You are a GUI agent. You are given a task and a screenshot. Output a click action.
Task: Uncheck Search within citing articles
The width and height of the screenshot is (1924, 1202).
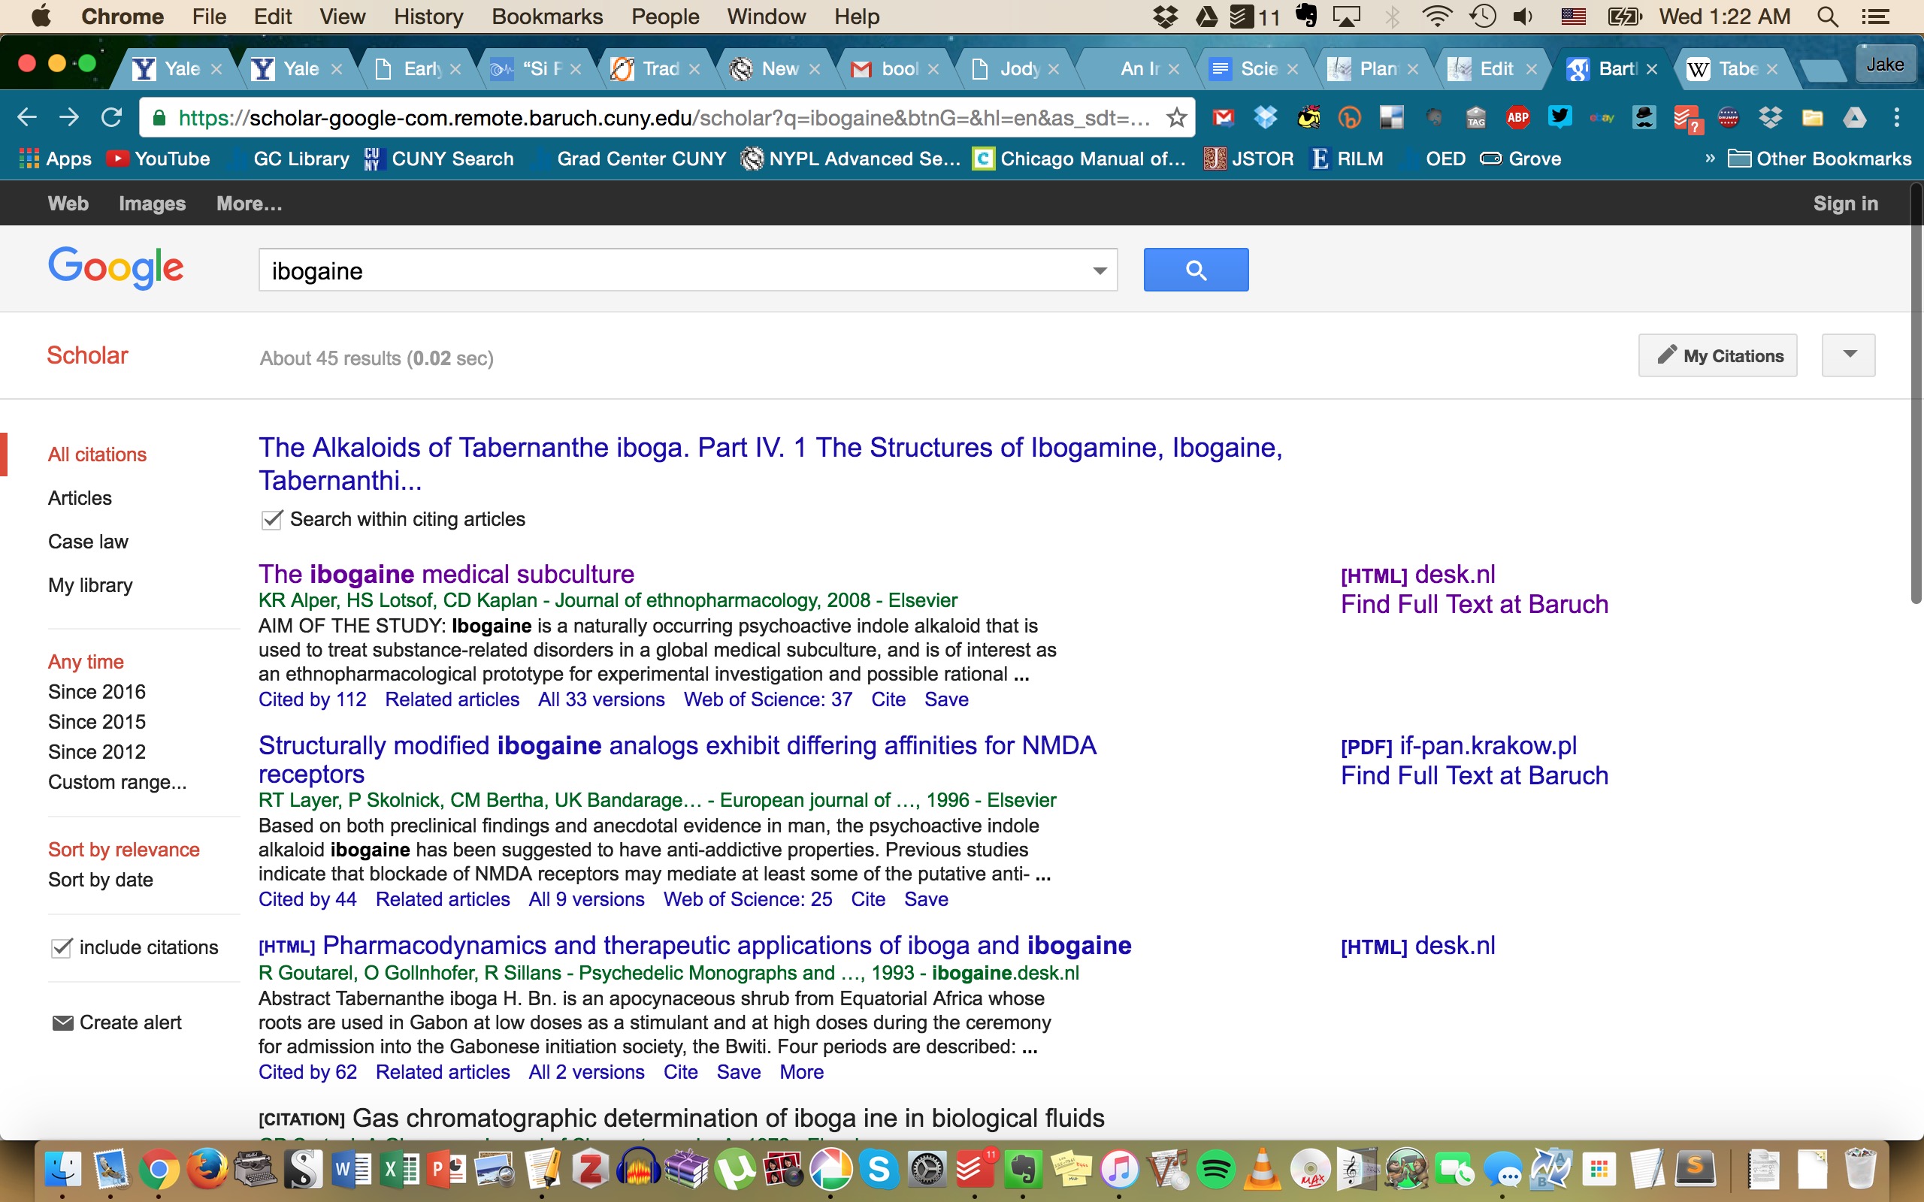coord(272,520)
